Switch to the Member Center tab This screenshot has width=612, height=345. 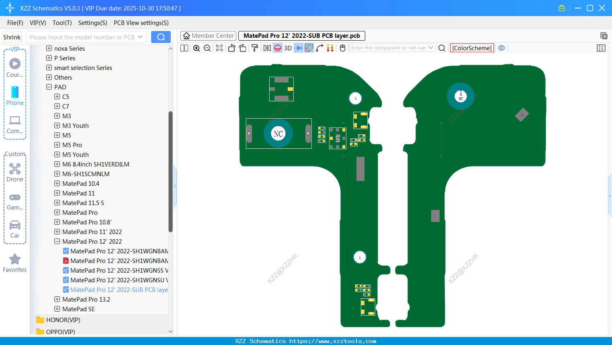pos(209,36)
